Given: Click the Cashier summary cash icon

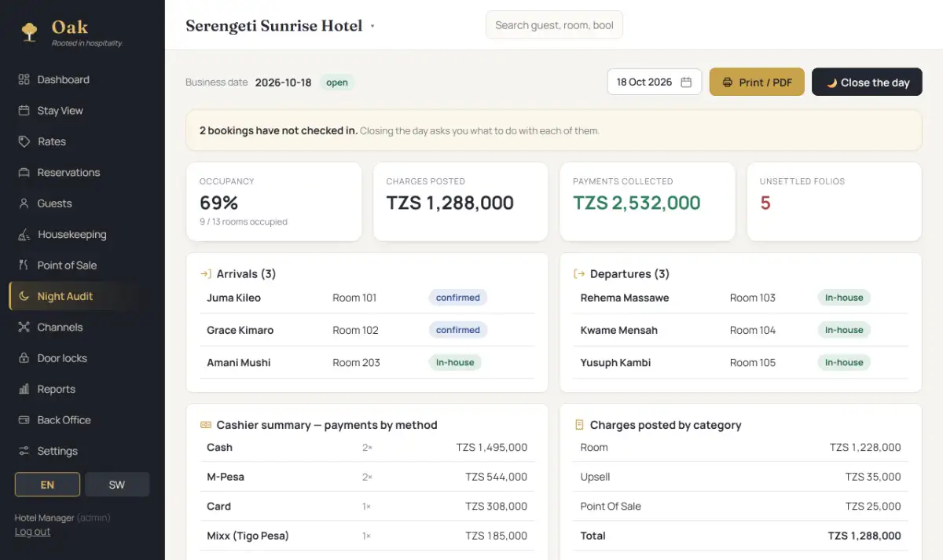Looking at the screenshot, I should (206, 425).
